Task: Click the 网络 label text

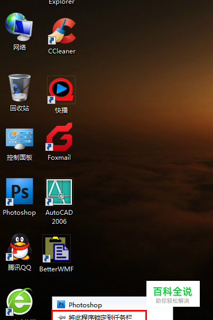Action: (20, 48)
